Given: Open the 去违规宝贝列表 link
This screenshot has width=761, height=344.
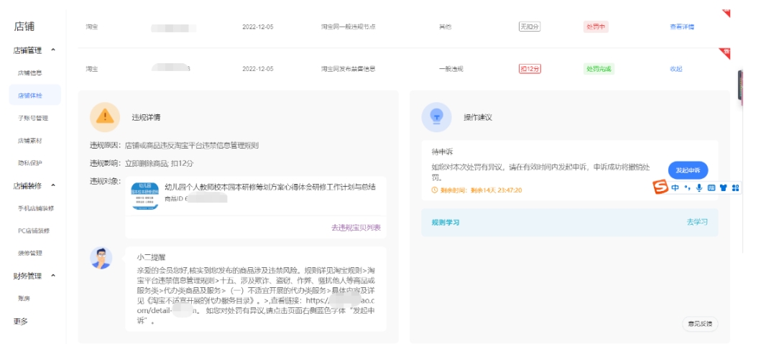Looking at the screenshot, I should 356,227.
